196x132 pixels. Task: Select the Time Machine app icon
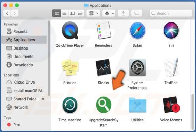click(70, 105)
